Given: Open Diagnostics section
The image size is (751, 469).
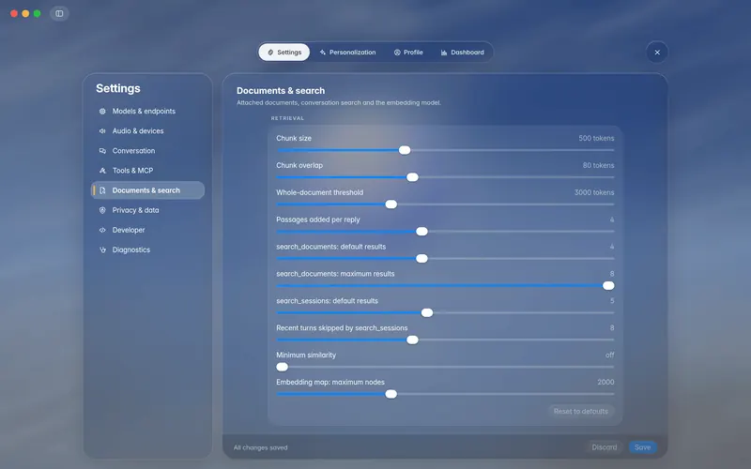Looking at the screenshot, I should pyautogui.click(x=147, y=250).
